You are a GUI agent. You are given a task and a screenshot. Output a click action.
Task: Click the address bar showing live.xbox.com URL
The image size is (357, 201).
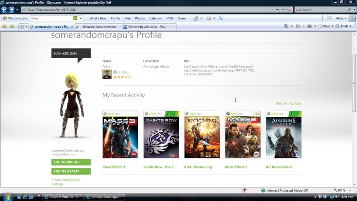[148, 9]
